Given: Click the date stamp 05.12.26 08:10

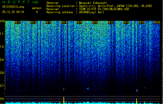Looking at the screenshot, I should click(13, 12).
